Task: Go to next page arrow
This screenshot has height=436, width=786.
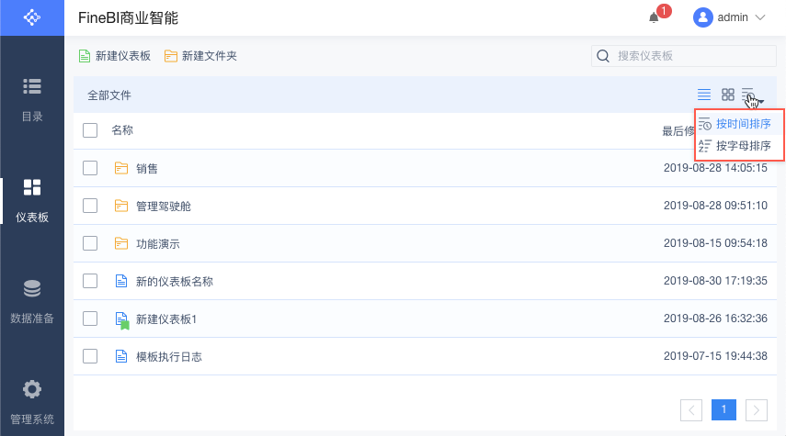Action: pos(757,409)
